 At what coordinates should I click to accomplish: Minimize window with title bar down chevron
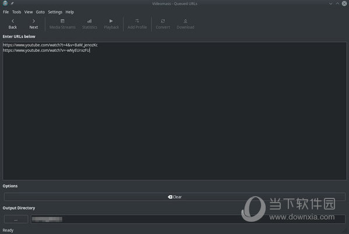[x=331, y=3]
